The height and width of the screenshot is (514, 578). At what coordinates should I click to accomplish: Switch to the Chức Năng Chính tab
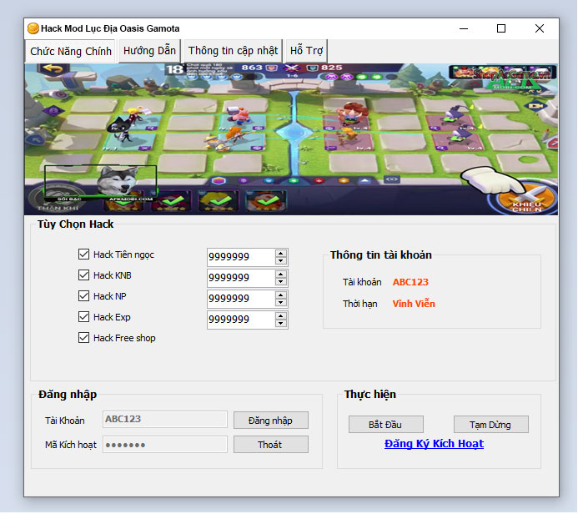[71, 51]
